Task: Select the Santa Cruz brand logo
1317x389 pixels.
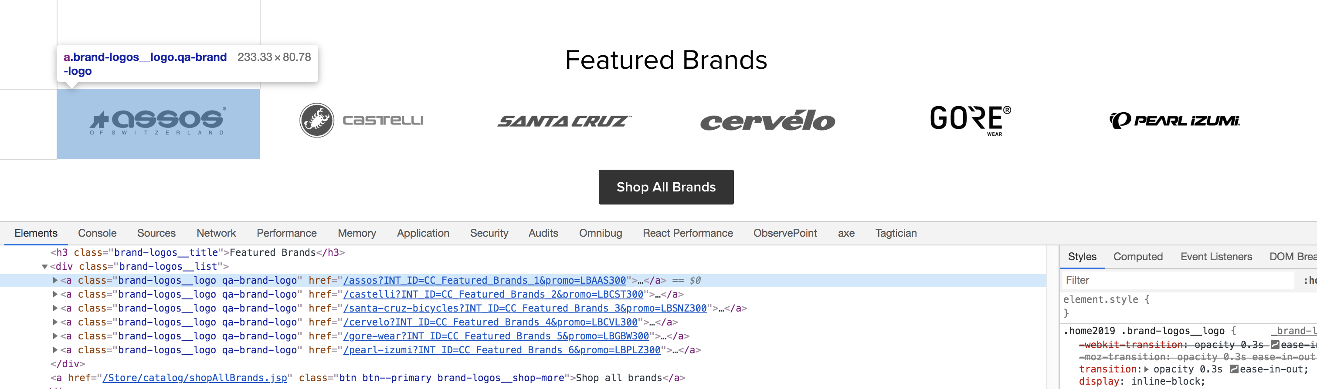Action: tap(564, 121)
